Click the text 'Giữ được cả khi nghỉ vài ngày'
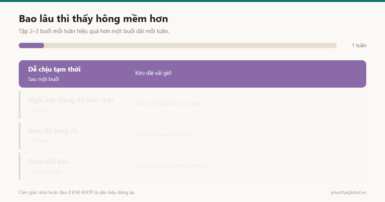The width and height of the screenshot is (385, 202). pos(171,166)
